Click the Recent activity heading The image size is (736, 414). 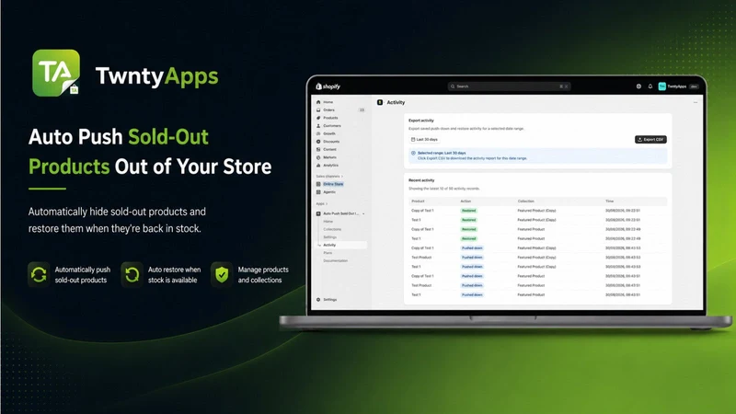421,180
